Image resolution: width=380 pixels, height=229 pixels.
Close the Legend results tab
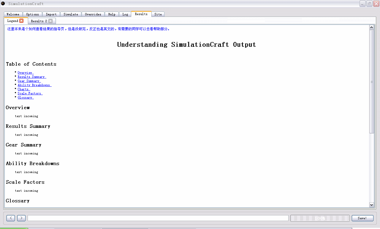coord(21,21)
